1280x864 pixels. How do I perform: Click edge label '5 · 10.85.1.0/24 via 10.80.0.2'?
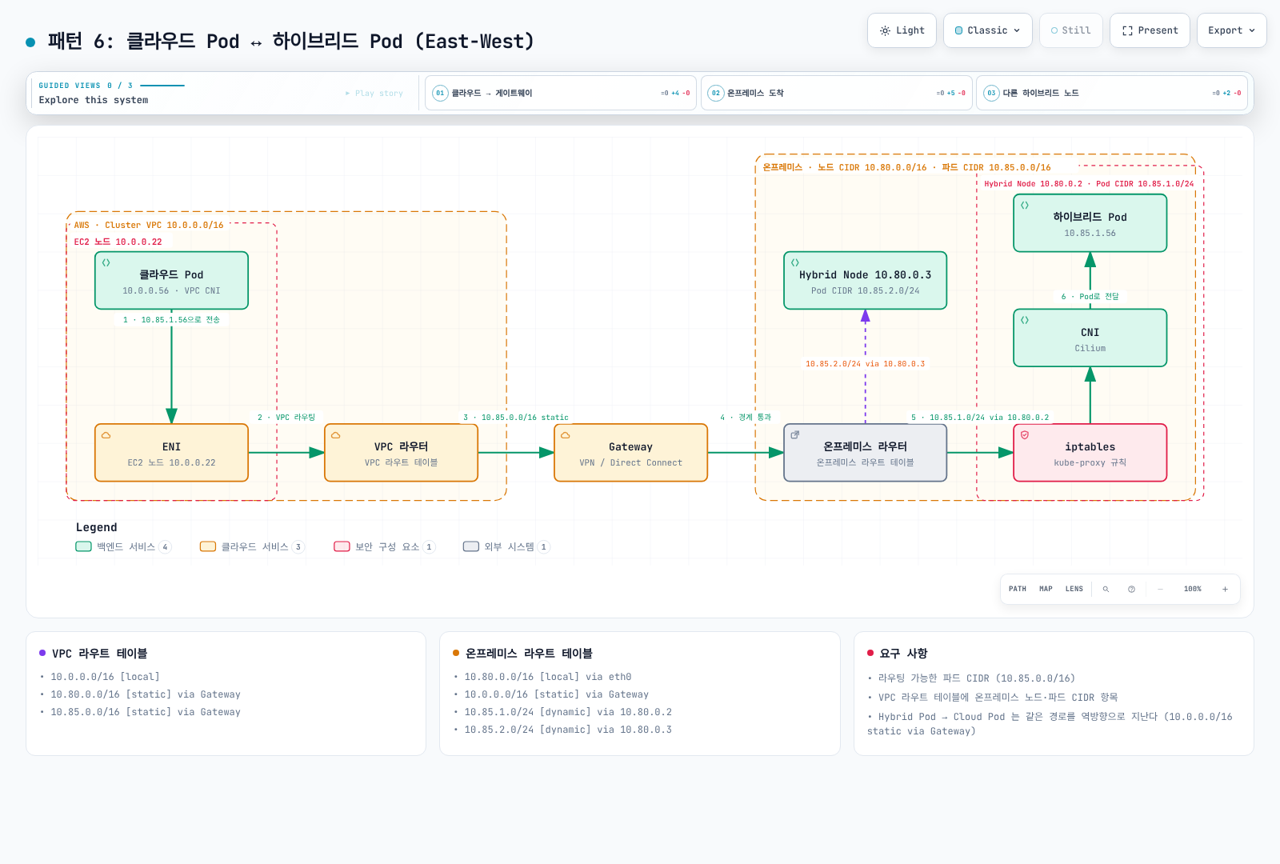(980, 418)
